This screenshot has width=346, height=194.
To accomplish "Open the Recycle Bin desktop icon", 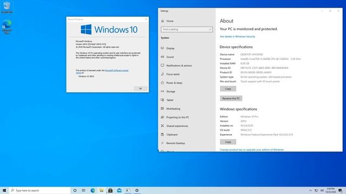I will (x=6, y=7).
